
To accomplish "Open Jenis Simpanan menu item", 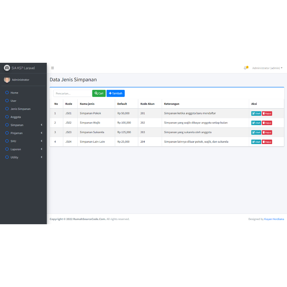I will 20,109.
